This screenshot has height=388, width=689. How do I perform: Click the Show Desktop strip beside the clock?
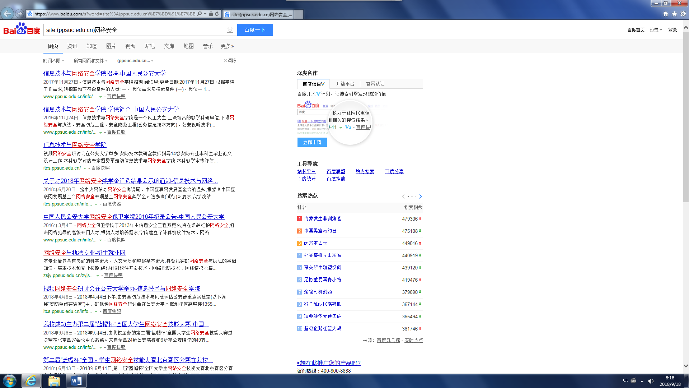[686, 381]
